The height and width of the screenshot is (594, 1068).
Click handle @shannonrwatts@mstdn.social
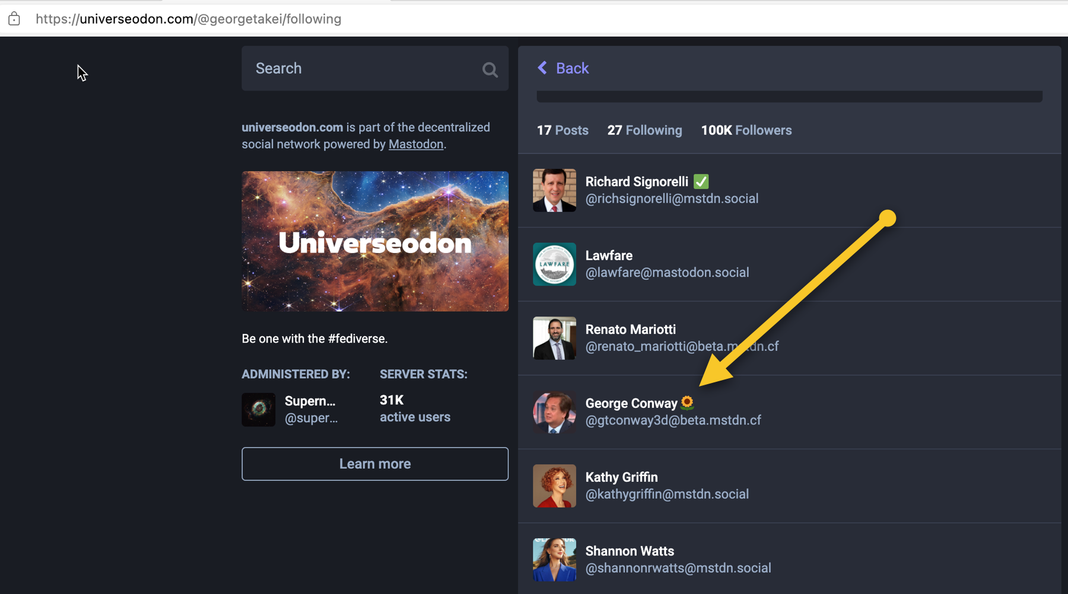[678, 568]
